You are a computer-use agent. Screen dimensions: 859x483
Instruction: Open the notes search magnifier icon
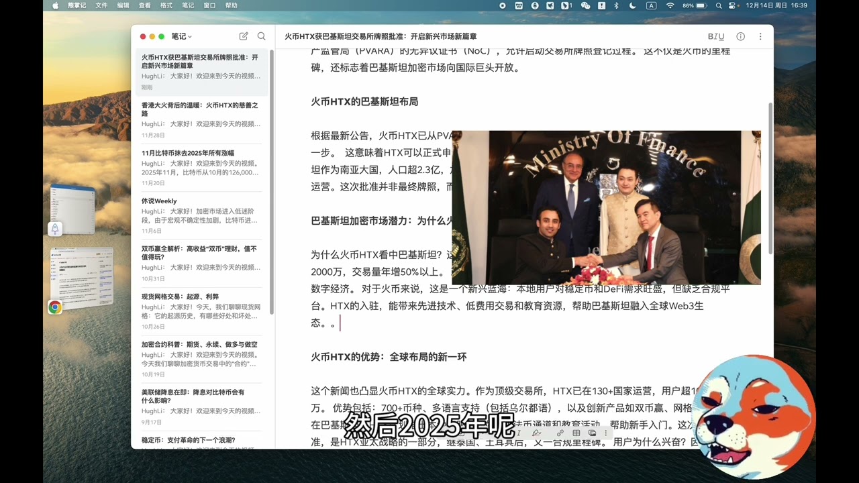[262, 36]
